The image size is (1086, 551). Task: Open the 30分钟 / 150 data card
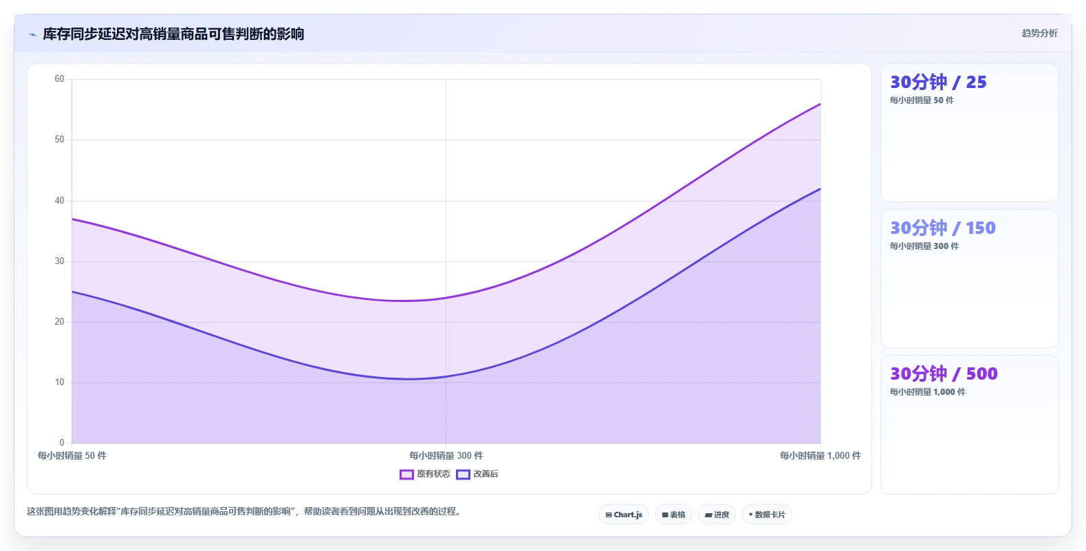click(x=970, y=279)
